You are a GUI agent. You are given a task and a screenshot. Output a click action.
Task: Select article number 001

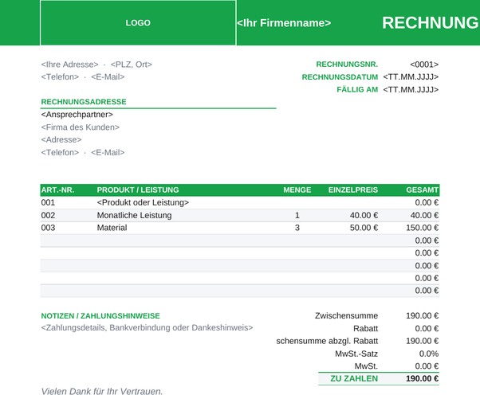coord(48,202)
